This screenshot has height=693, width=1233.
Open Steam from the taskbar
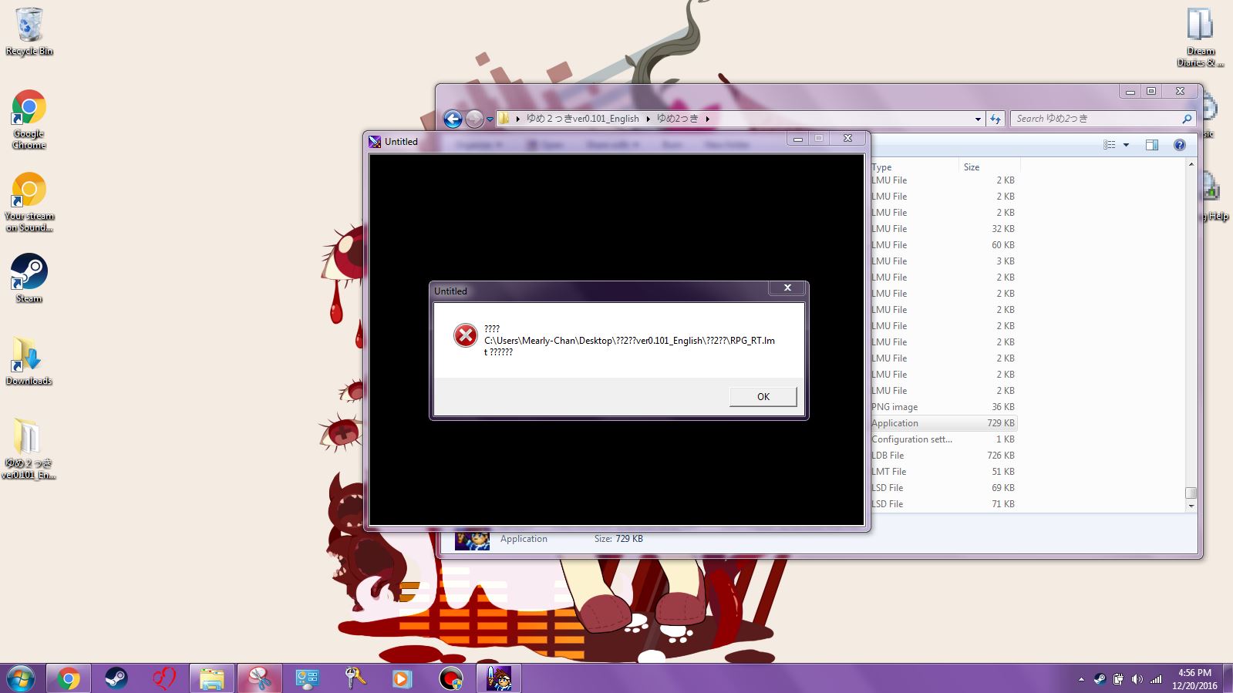[116, 678]
